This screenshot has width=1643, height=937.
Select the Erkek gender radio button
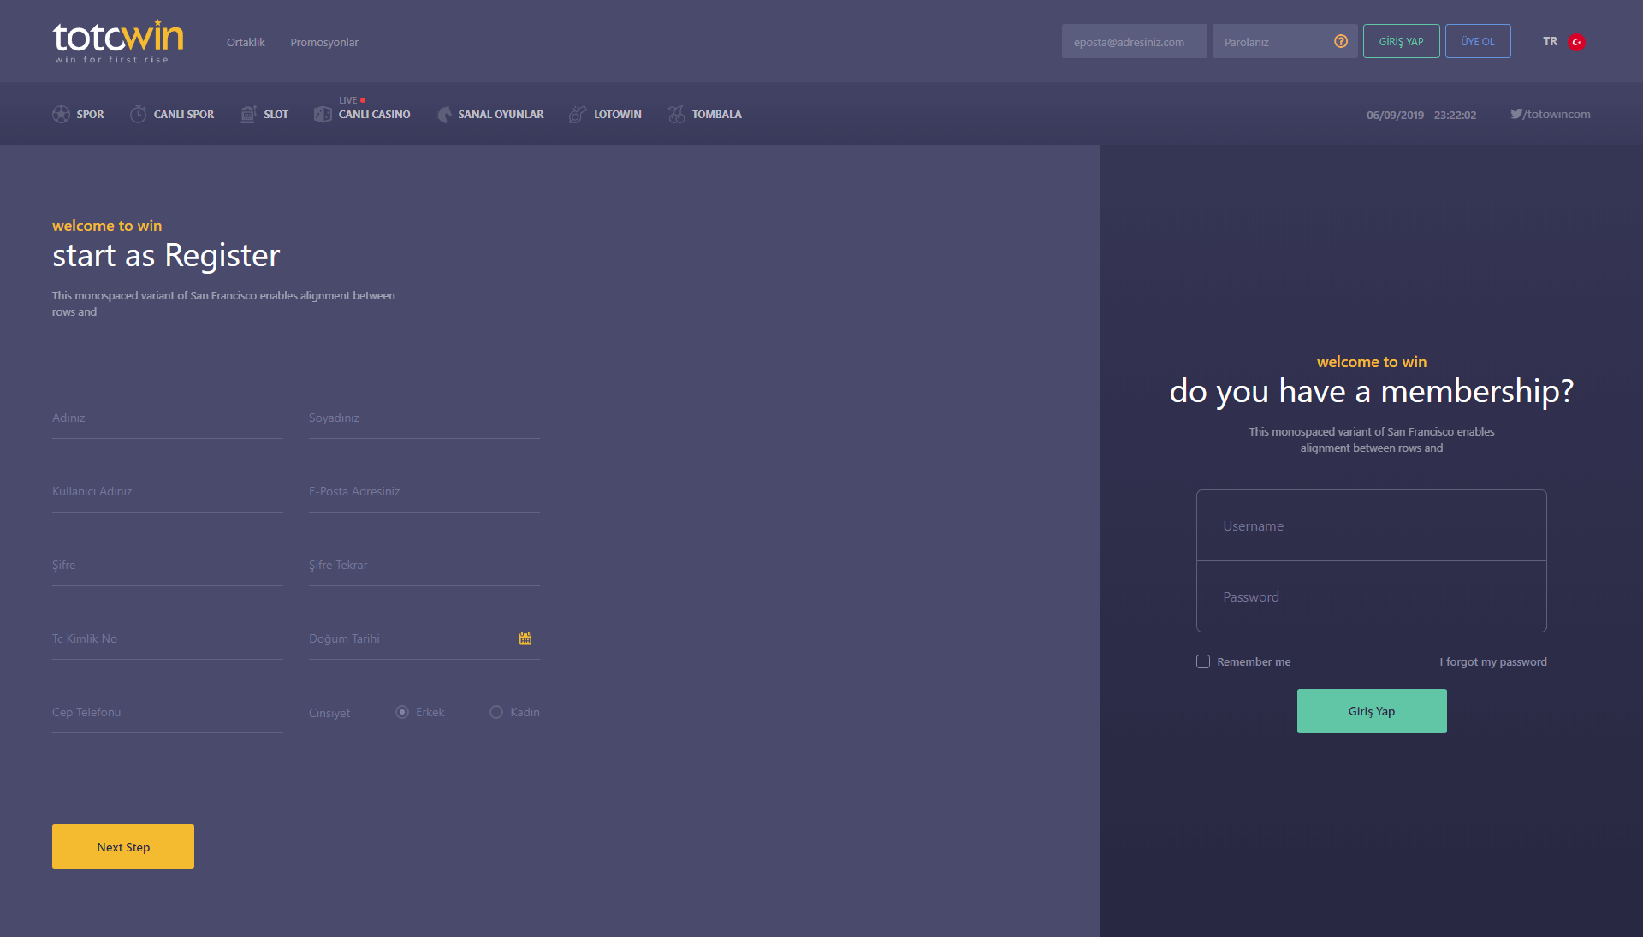tap(402, 712)
